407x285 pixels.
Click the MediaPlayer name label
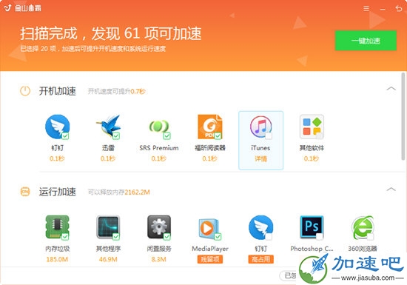[x=210, y=249]
